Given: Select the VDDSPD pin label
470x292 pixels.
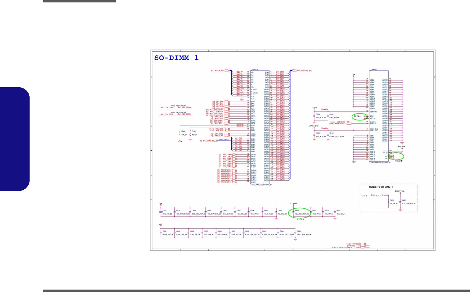Looking at the screenshot, I should 373,112.
